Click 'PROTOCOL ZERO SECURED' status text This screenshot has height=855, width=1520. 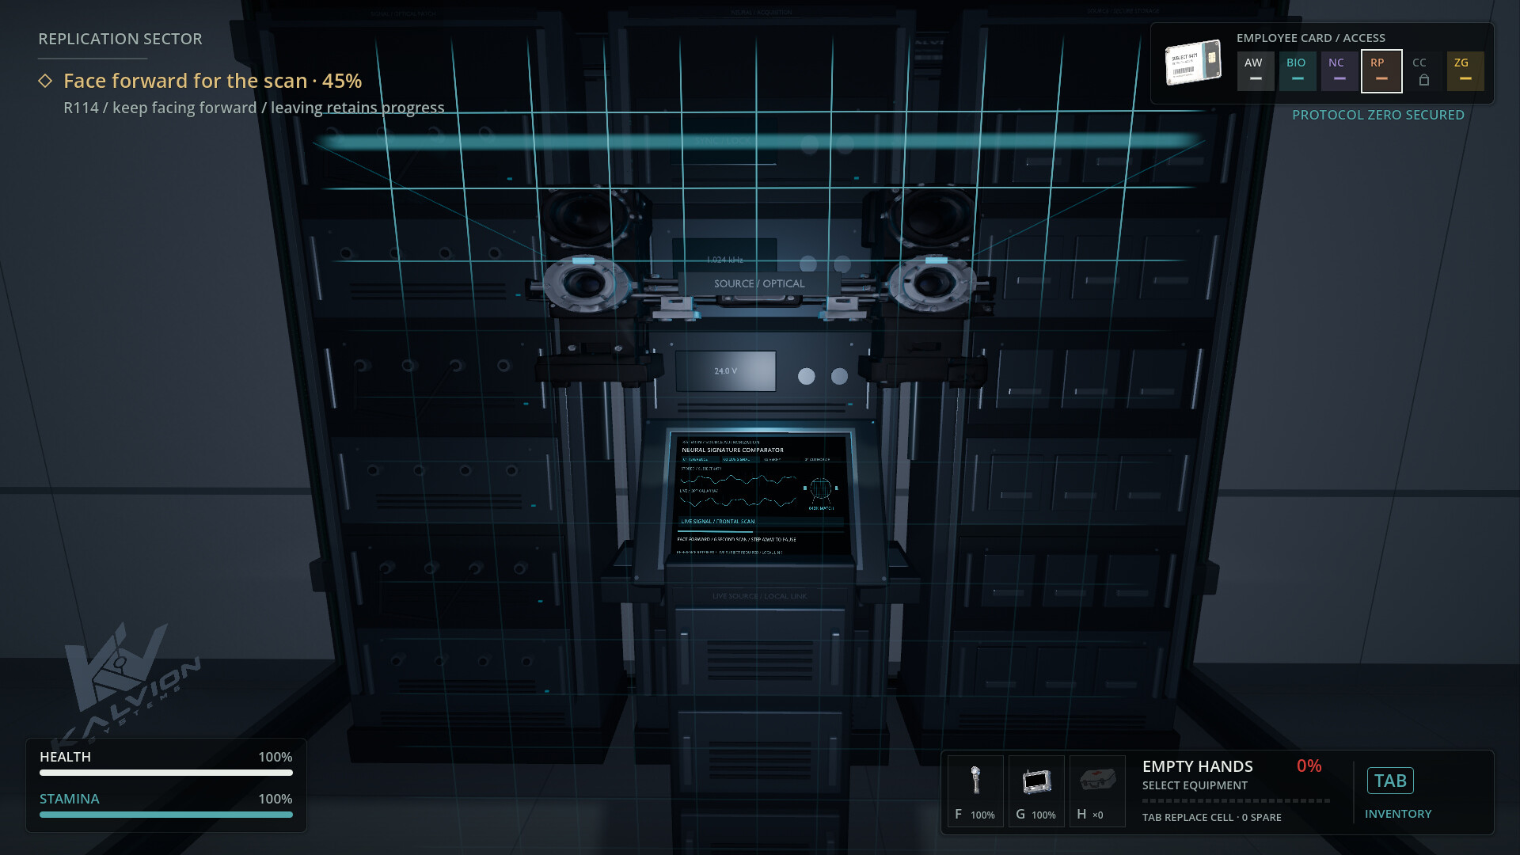point(1378,115)
